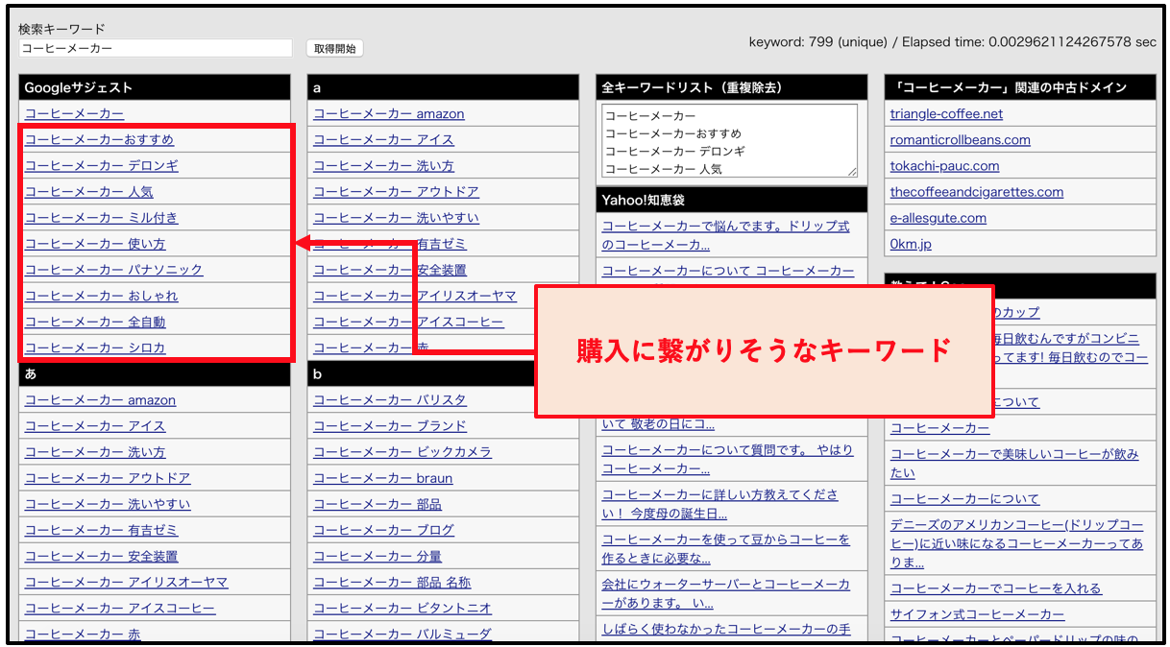
Task: Open the コーヒーメーカー ビックカメラ link
Action: 402,452
